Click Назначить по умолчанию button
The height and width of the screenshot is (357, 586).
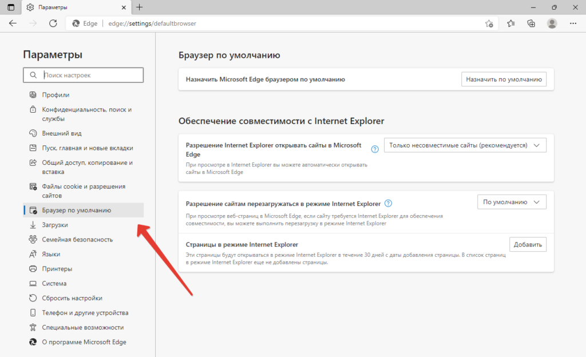tap(504, 79)
